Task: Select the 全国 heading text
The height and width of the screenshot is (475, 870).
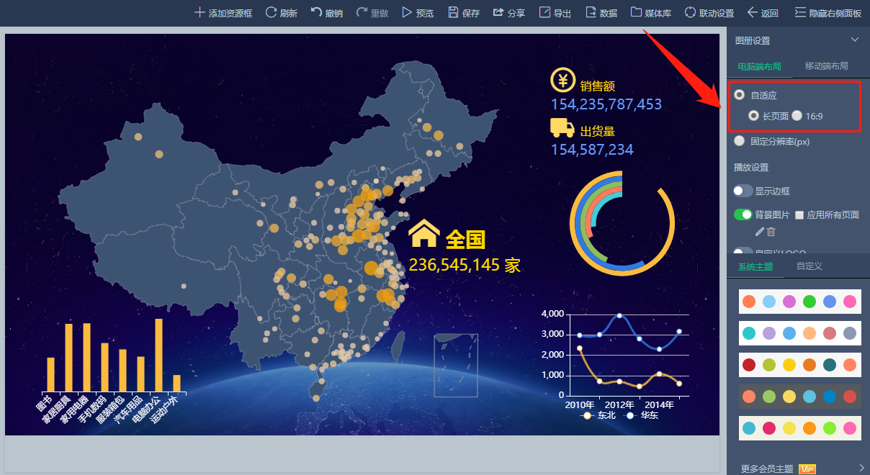Action: (465, 239)
